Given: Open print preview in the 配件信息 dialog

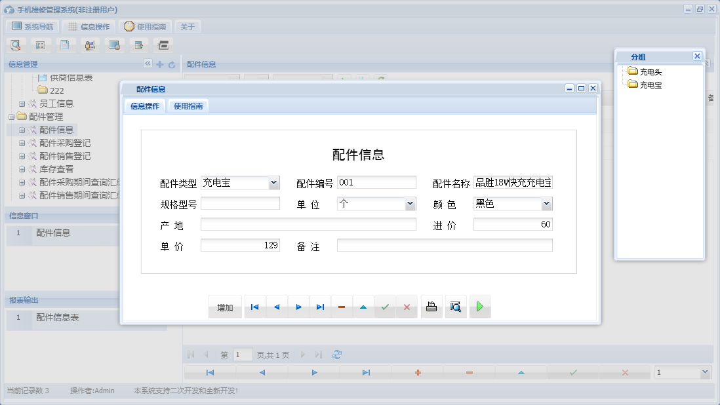Looking at the screenshot, I should coord(456,306).
